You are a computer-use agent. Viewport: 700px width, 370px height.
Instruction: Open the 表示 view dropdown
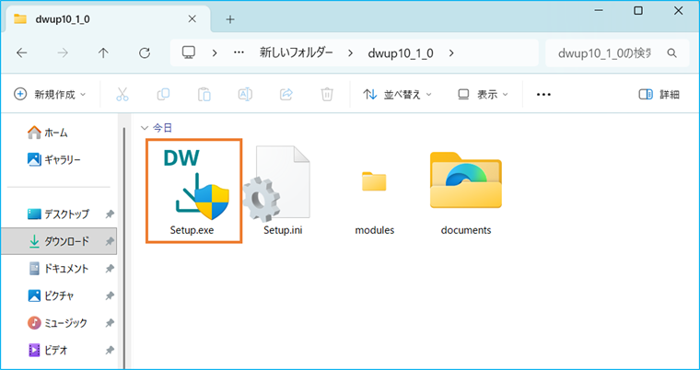click(483, 94)
